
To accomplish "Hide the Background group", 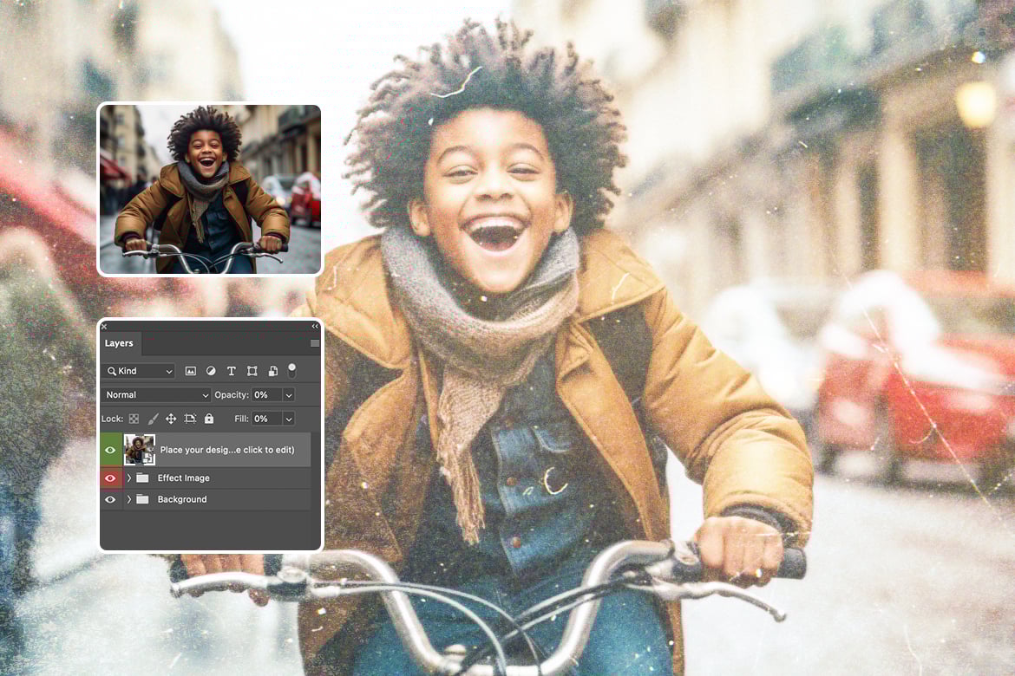I will click(x=110, y=499).
